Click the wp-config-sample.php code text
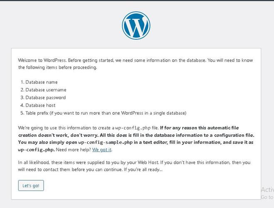 point(105,142)
